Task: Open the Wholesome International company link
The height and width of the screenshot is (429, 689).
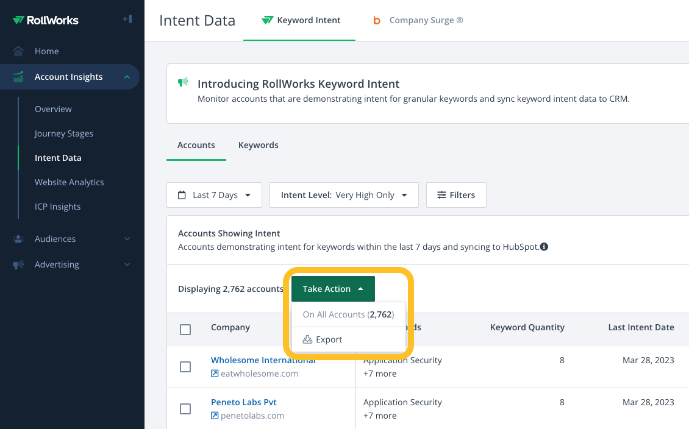Action: coord(263,360)
